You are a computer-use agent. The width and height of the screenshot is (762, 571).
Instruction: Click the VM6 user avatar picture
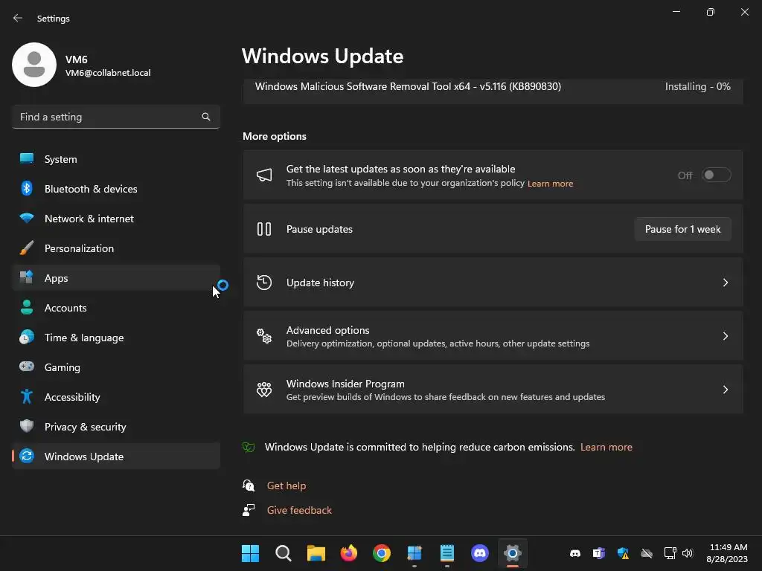coord(34,65)
